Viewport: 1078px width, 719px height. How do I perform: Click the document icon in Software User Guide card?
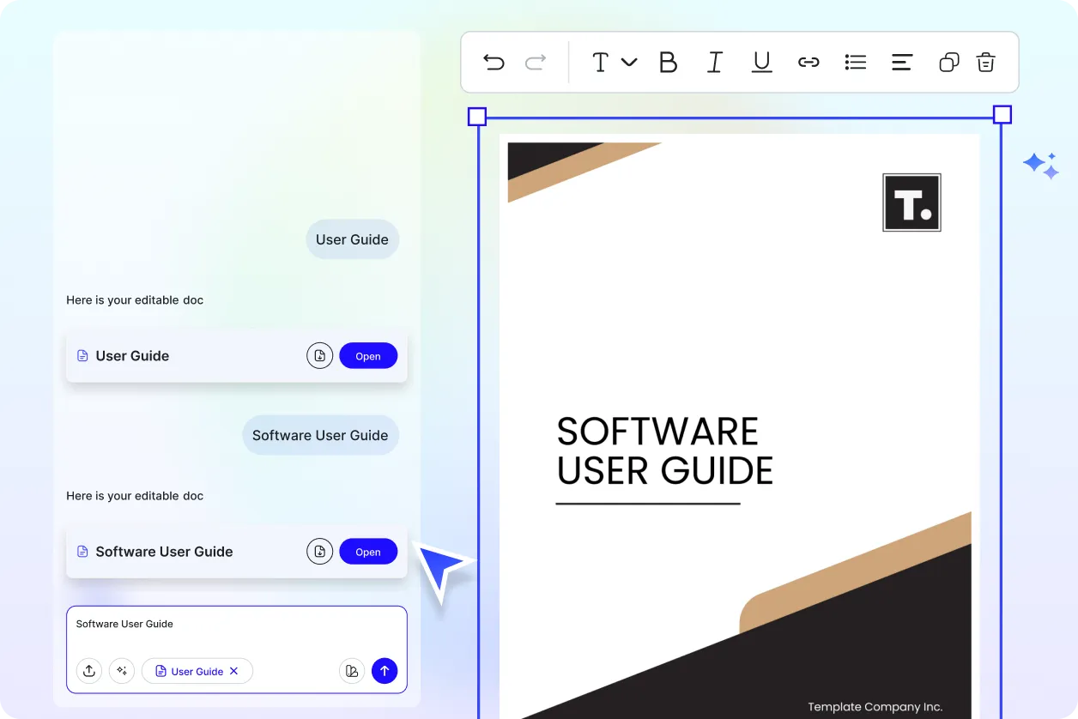click(x=82, y=551)
